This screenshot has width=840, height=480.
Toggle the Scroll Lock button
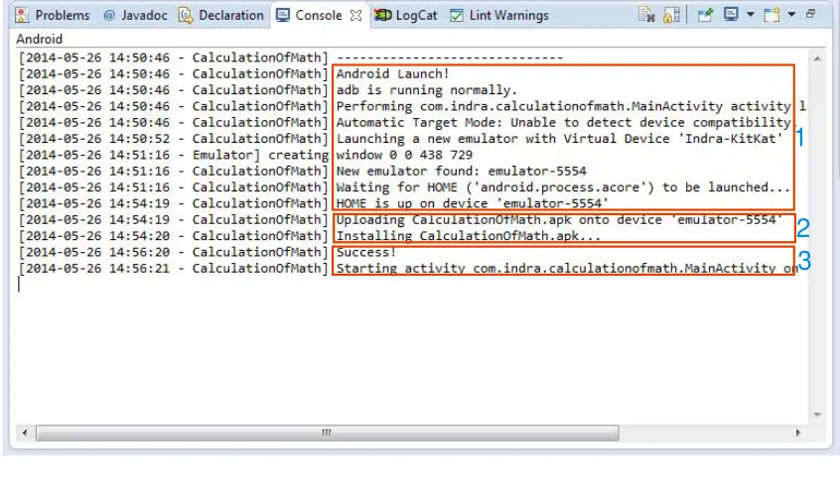pos(671,15)
